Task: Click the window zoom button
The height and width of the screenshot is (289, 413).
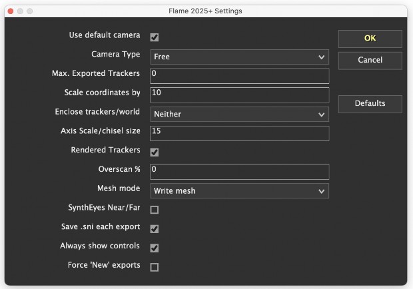Action: tap(29, 11)
